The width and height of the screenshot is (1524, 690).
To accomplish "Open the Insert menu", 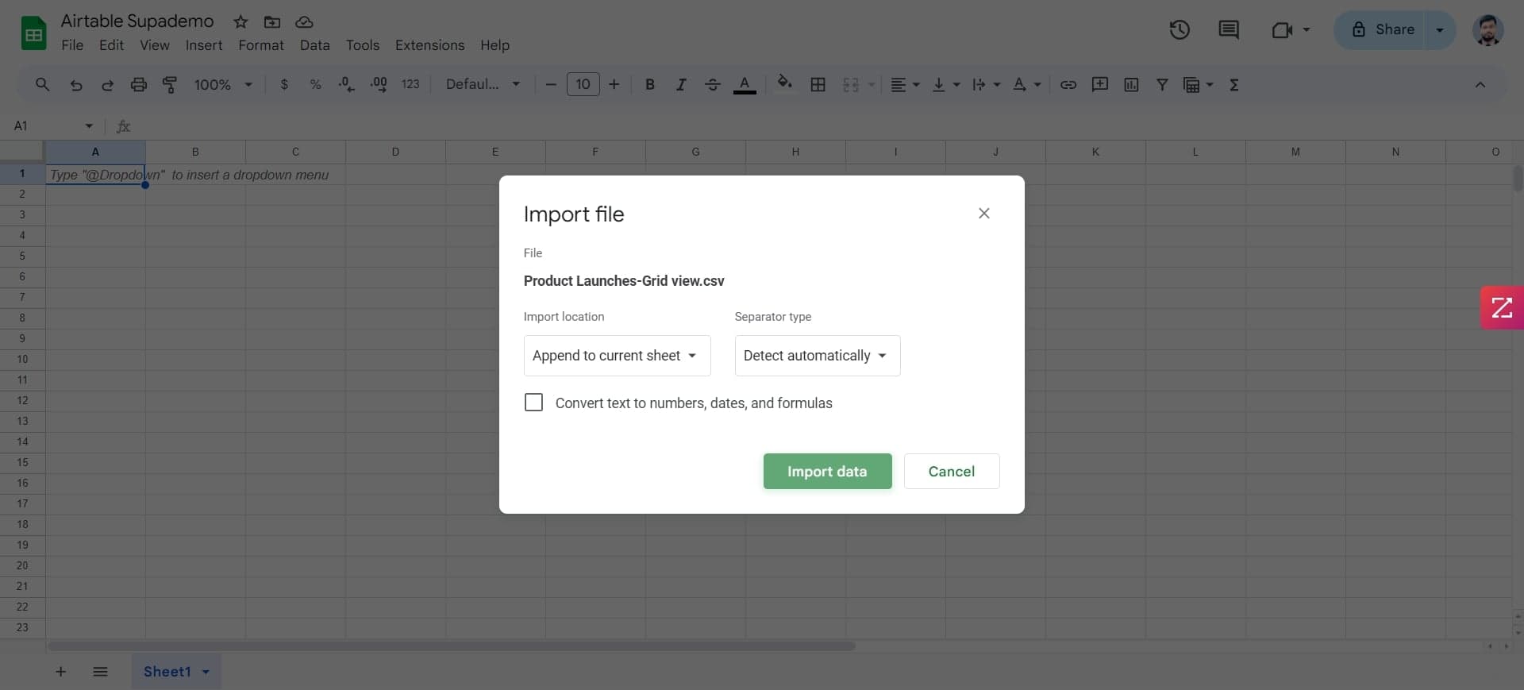I will [204, 45].
